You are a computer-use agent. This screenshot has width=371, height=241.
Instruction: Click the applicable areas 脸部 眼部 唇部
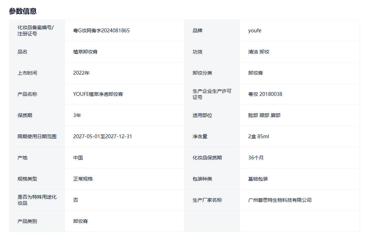click(264, 115)
